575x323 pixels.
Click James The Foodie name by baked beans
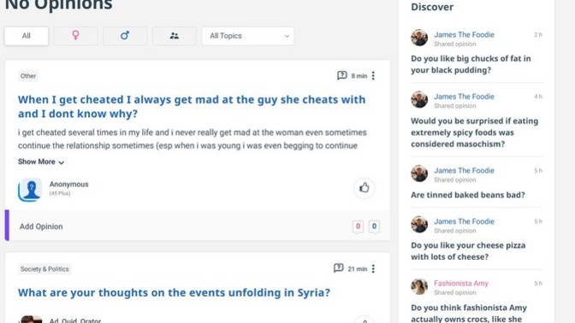pyautogui.click(x=464, y=171)
